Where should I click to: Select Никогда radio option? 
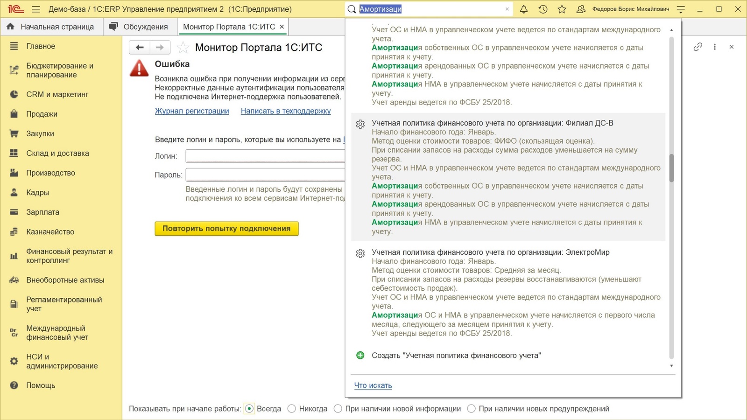(x=292, y=409)
